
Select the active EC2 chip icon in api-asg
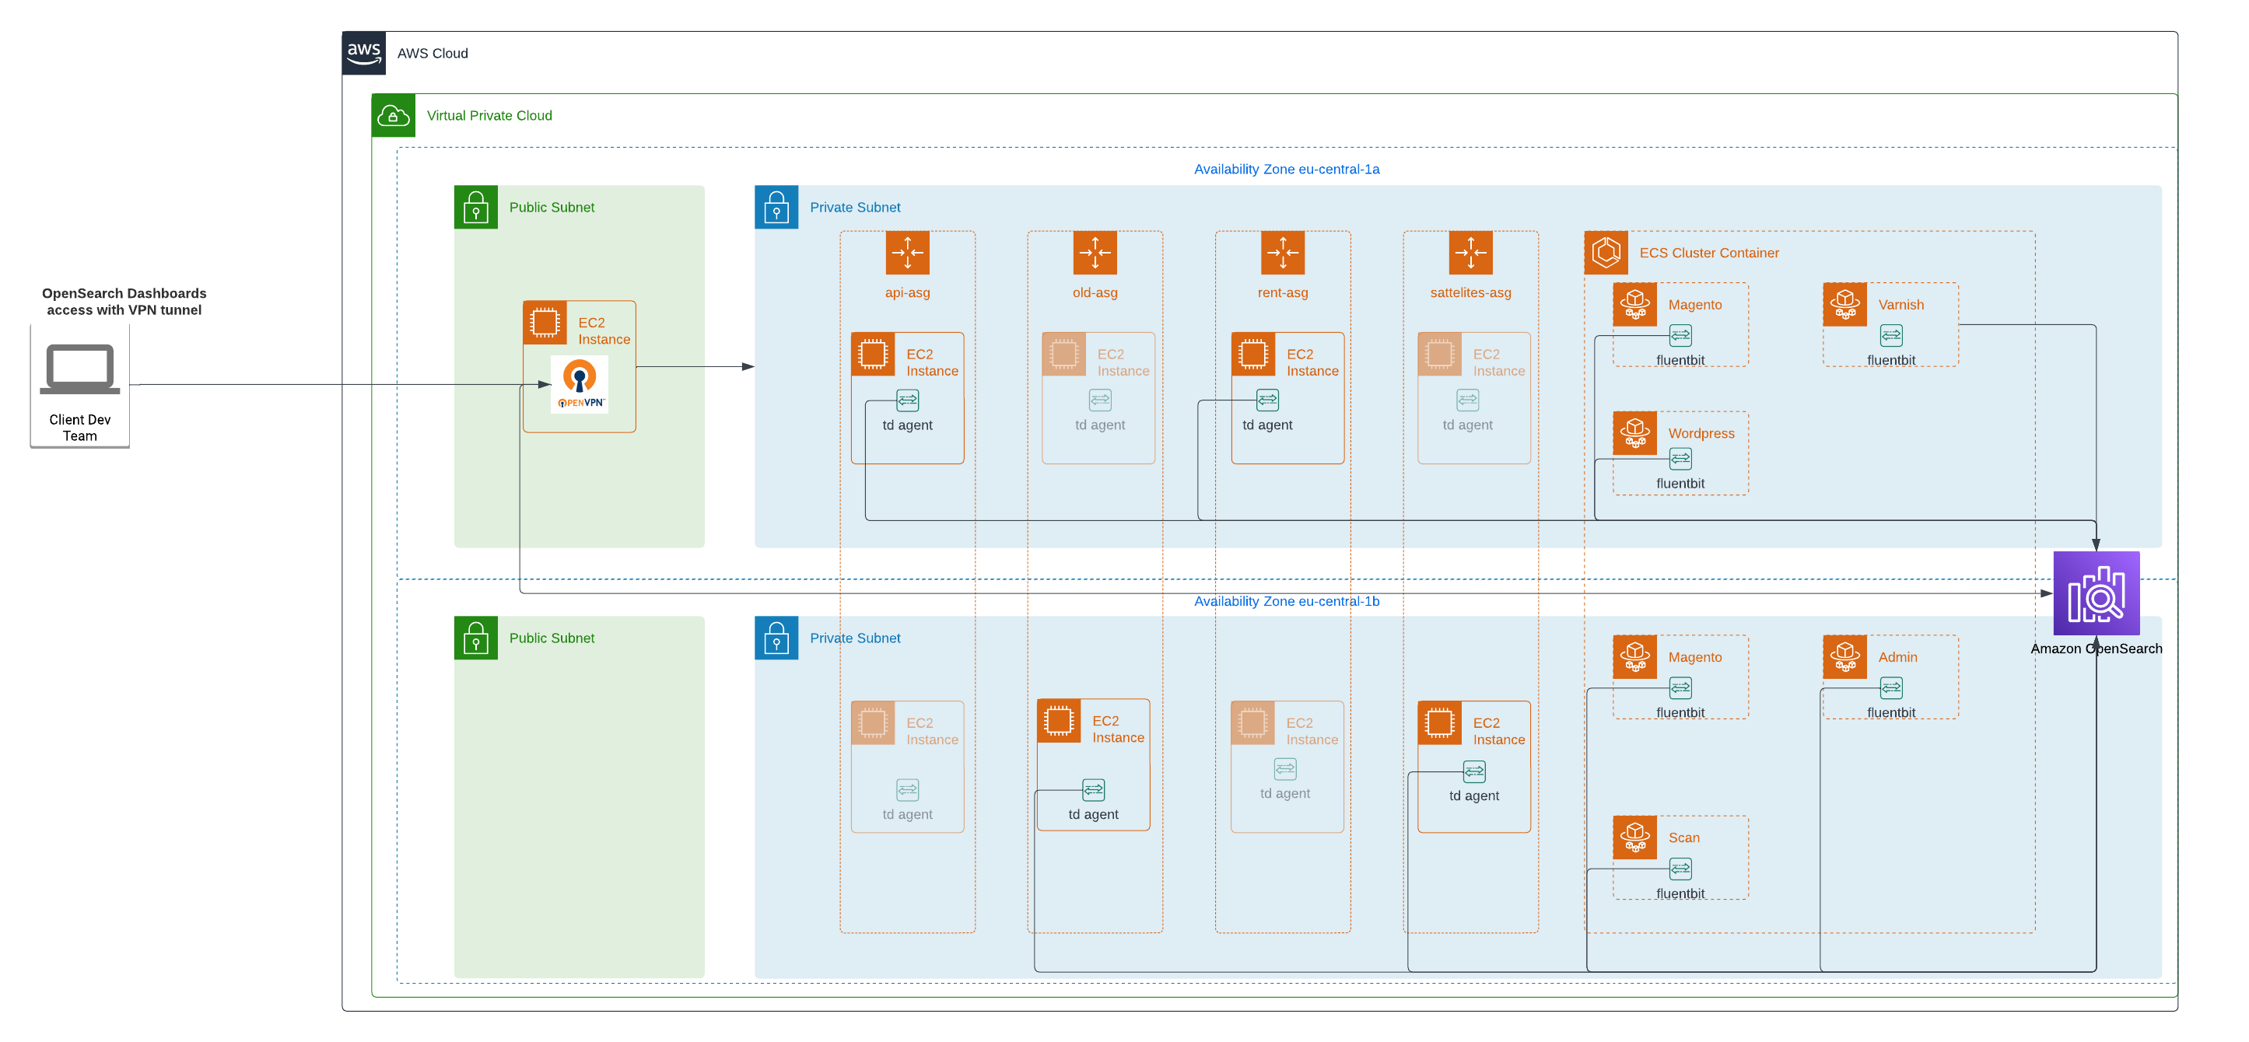tap(873, 355)
